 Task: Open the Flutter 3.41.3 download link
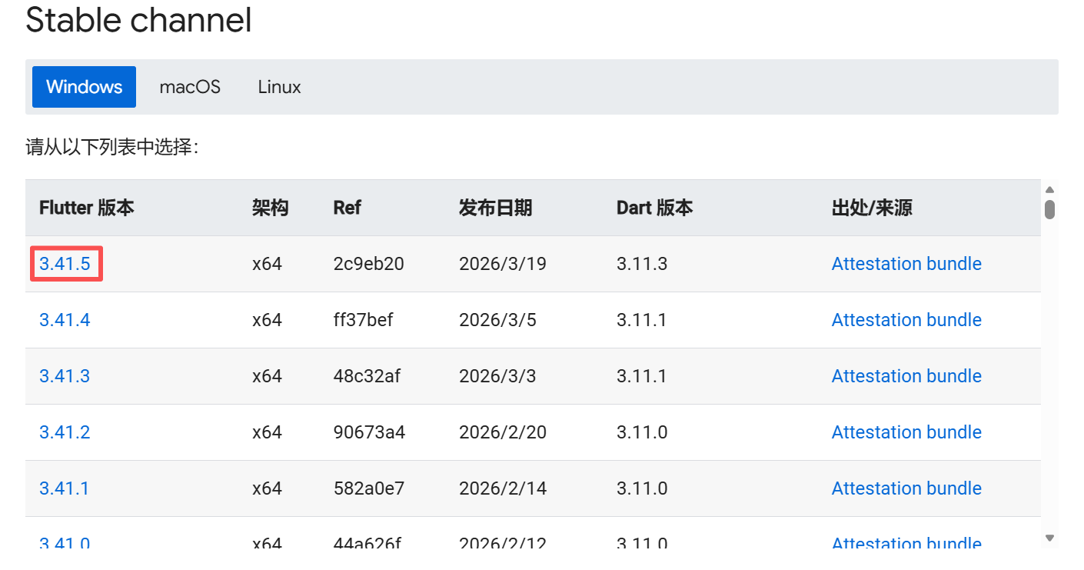[65, 376]
